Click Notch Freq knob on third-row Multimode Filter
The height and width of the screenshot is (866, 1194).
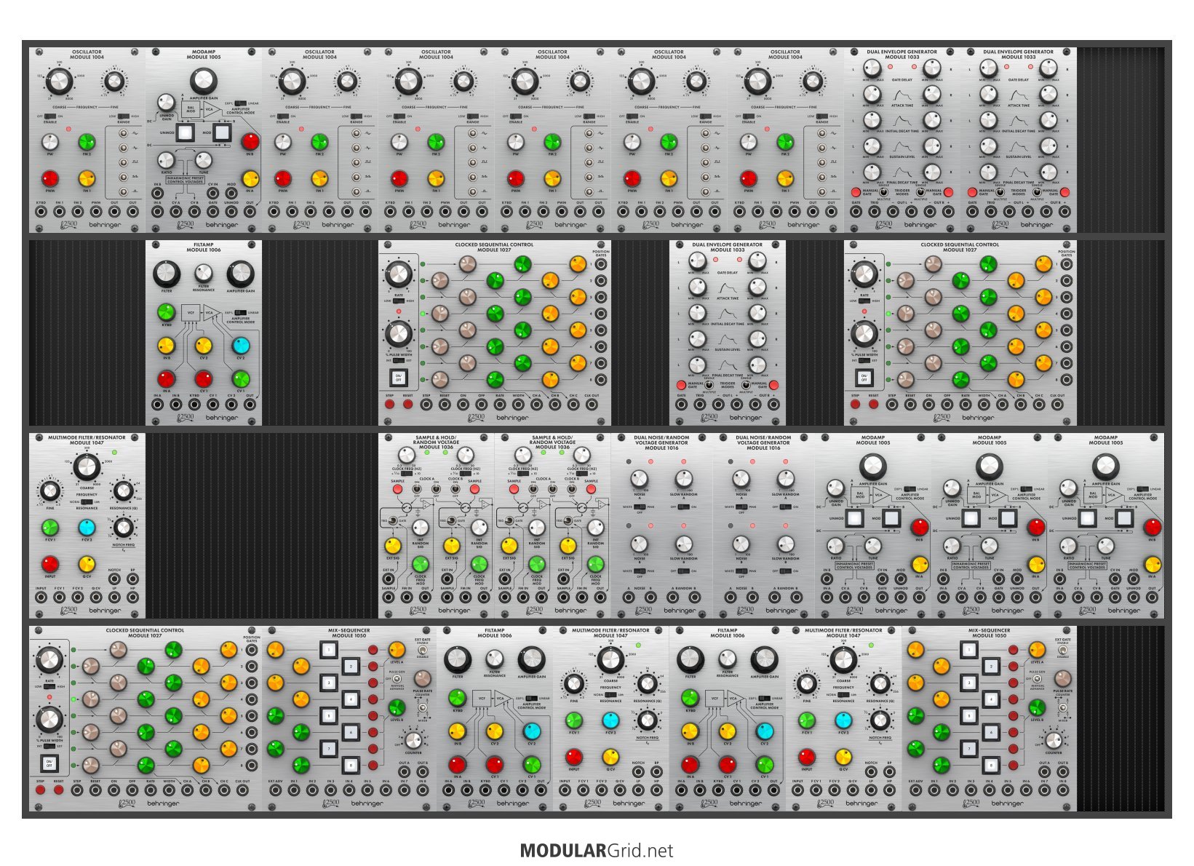point(124,527)
